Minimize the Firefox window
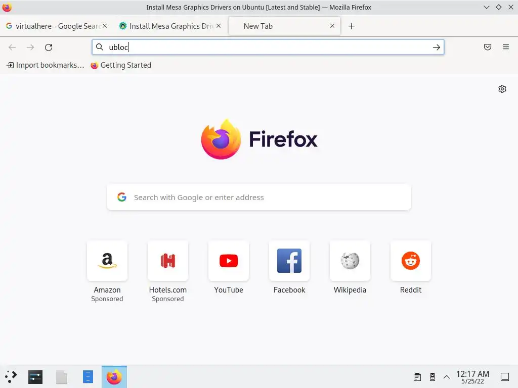Image resolution: width=518 pixels, height=388 pixels. coord(487,7)
